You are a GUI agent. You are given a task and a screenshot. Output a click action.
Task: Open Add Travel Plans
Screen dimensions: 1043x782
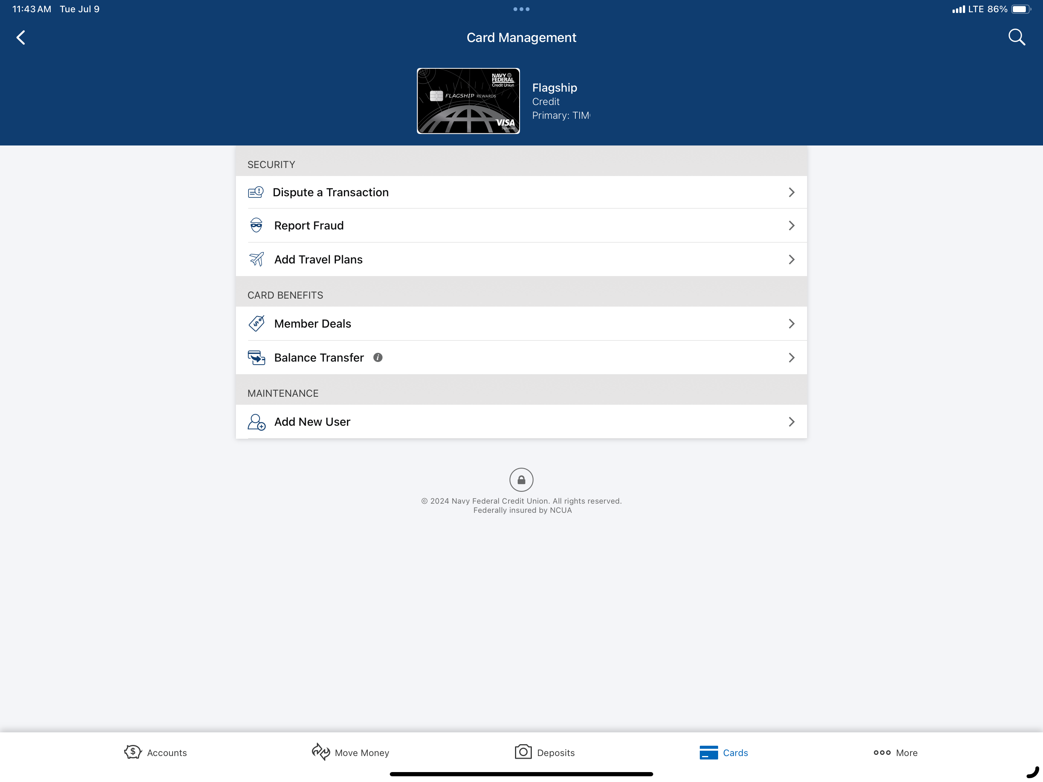(x=521, y=259)
